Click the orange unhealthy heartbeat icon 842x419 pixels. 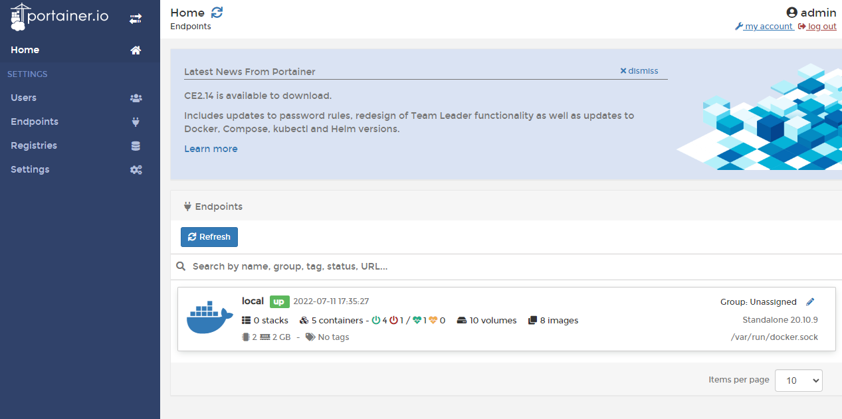pyautogui.click(x=433, y=320)
